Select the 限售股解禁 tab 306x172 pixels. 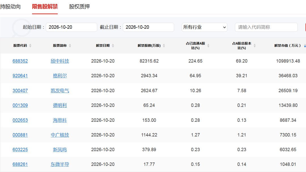click(x=45, y=6)
